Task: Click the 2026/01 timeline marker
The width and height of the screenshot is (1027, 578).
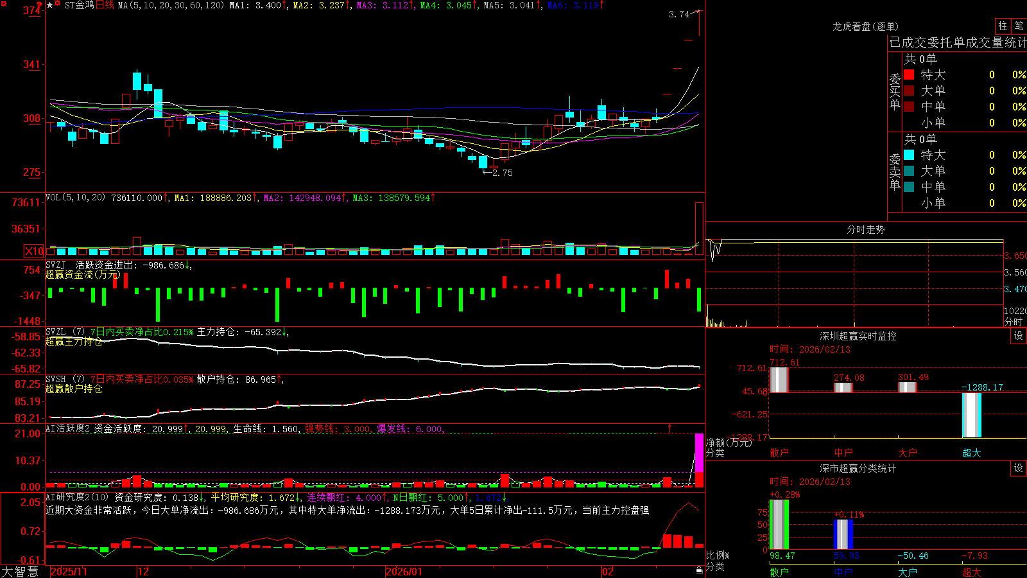Action: tap(404, 572)
